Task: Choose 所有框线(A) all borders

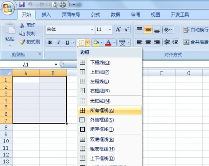Action: [110, 110]
